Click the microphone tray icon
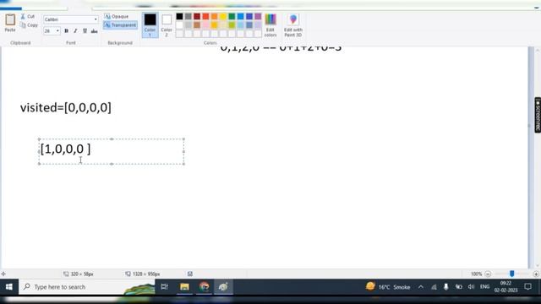 pos(446,287)
